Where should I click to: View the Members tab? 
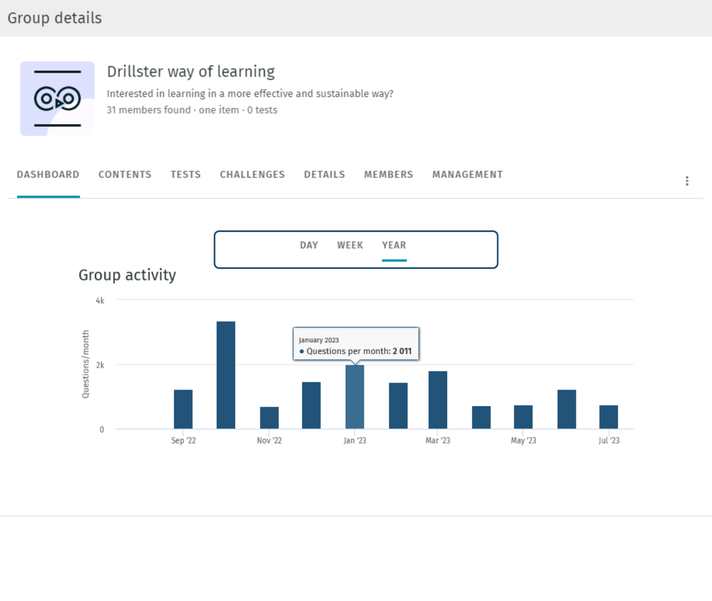click(x=388, y=175)
